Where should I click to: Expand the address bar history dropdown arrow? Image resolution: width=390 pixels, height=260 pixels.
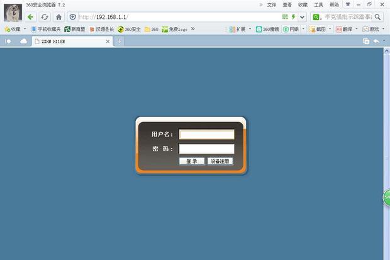[x=303, y=17]
